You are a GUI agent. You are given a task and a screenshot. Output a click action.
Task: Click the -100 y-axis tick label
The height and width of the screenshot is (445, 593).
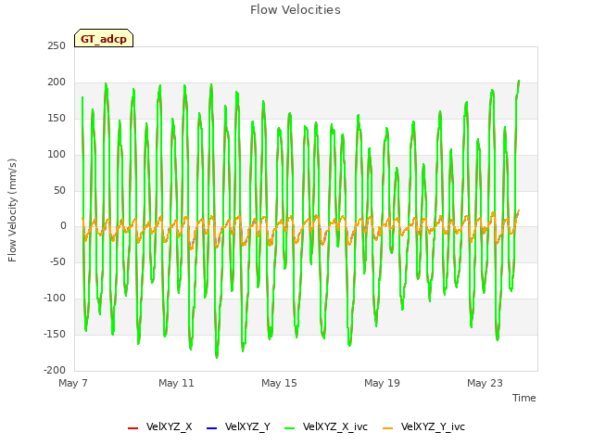coord(55,299)
